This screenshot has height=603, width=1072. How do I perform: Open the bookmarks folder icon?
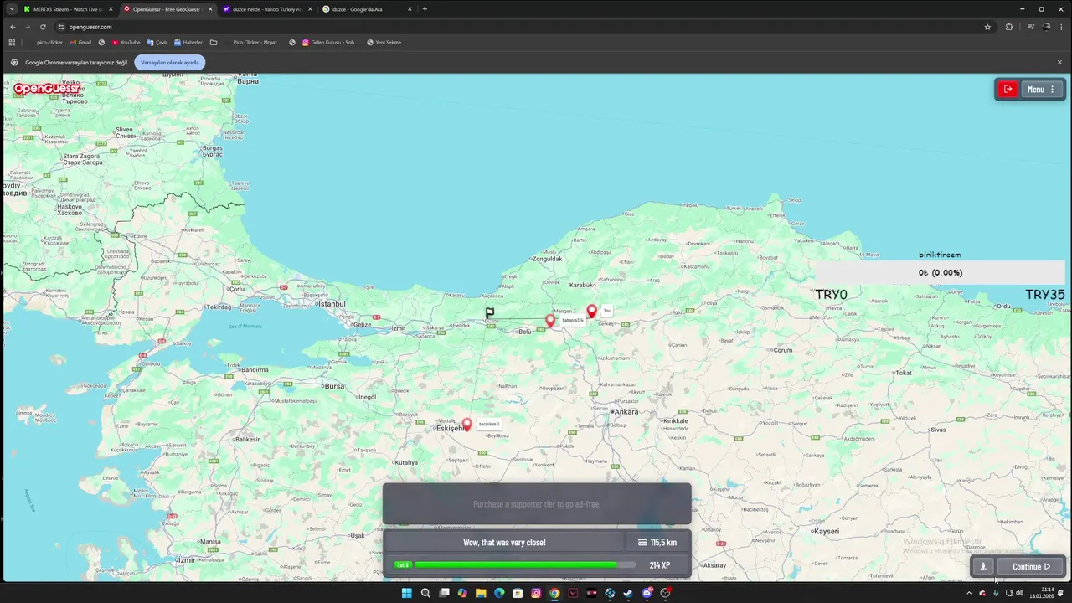point(214,42)
